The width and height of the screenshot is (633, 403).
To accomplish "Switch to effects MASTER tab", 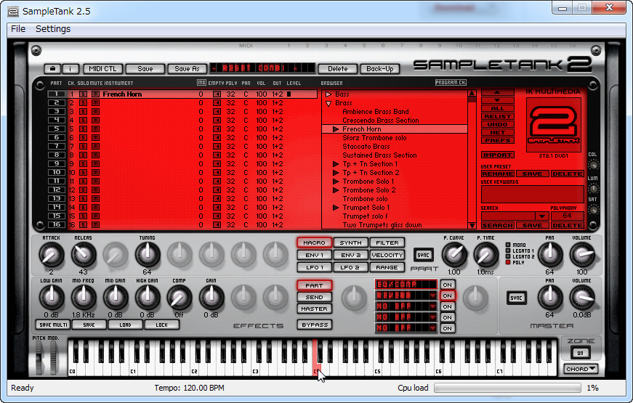I will pyautogui.click(x=314, y=309).
